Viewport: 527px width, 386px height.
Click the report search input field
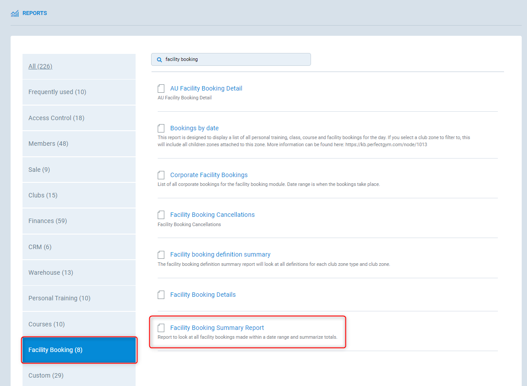click(x=234, y=59)
